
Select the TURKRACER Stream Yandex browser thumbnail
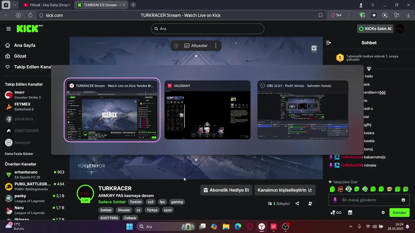point(112,110)
